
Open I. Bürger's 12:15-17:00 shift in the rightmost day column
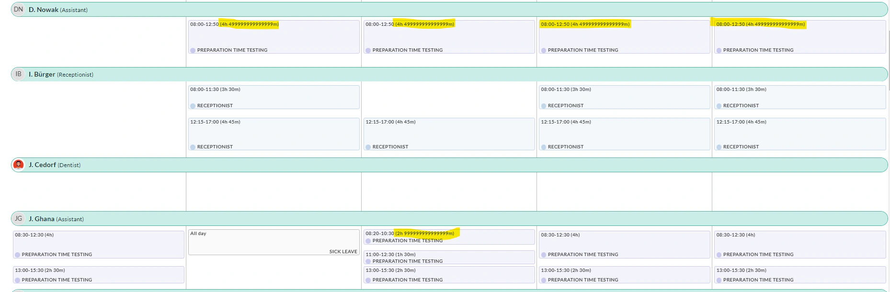click(x=800, y=134)
